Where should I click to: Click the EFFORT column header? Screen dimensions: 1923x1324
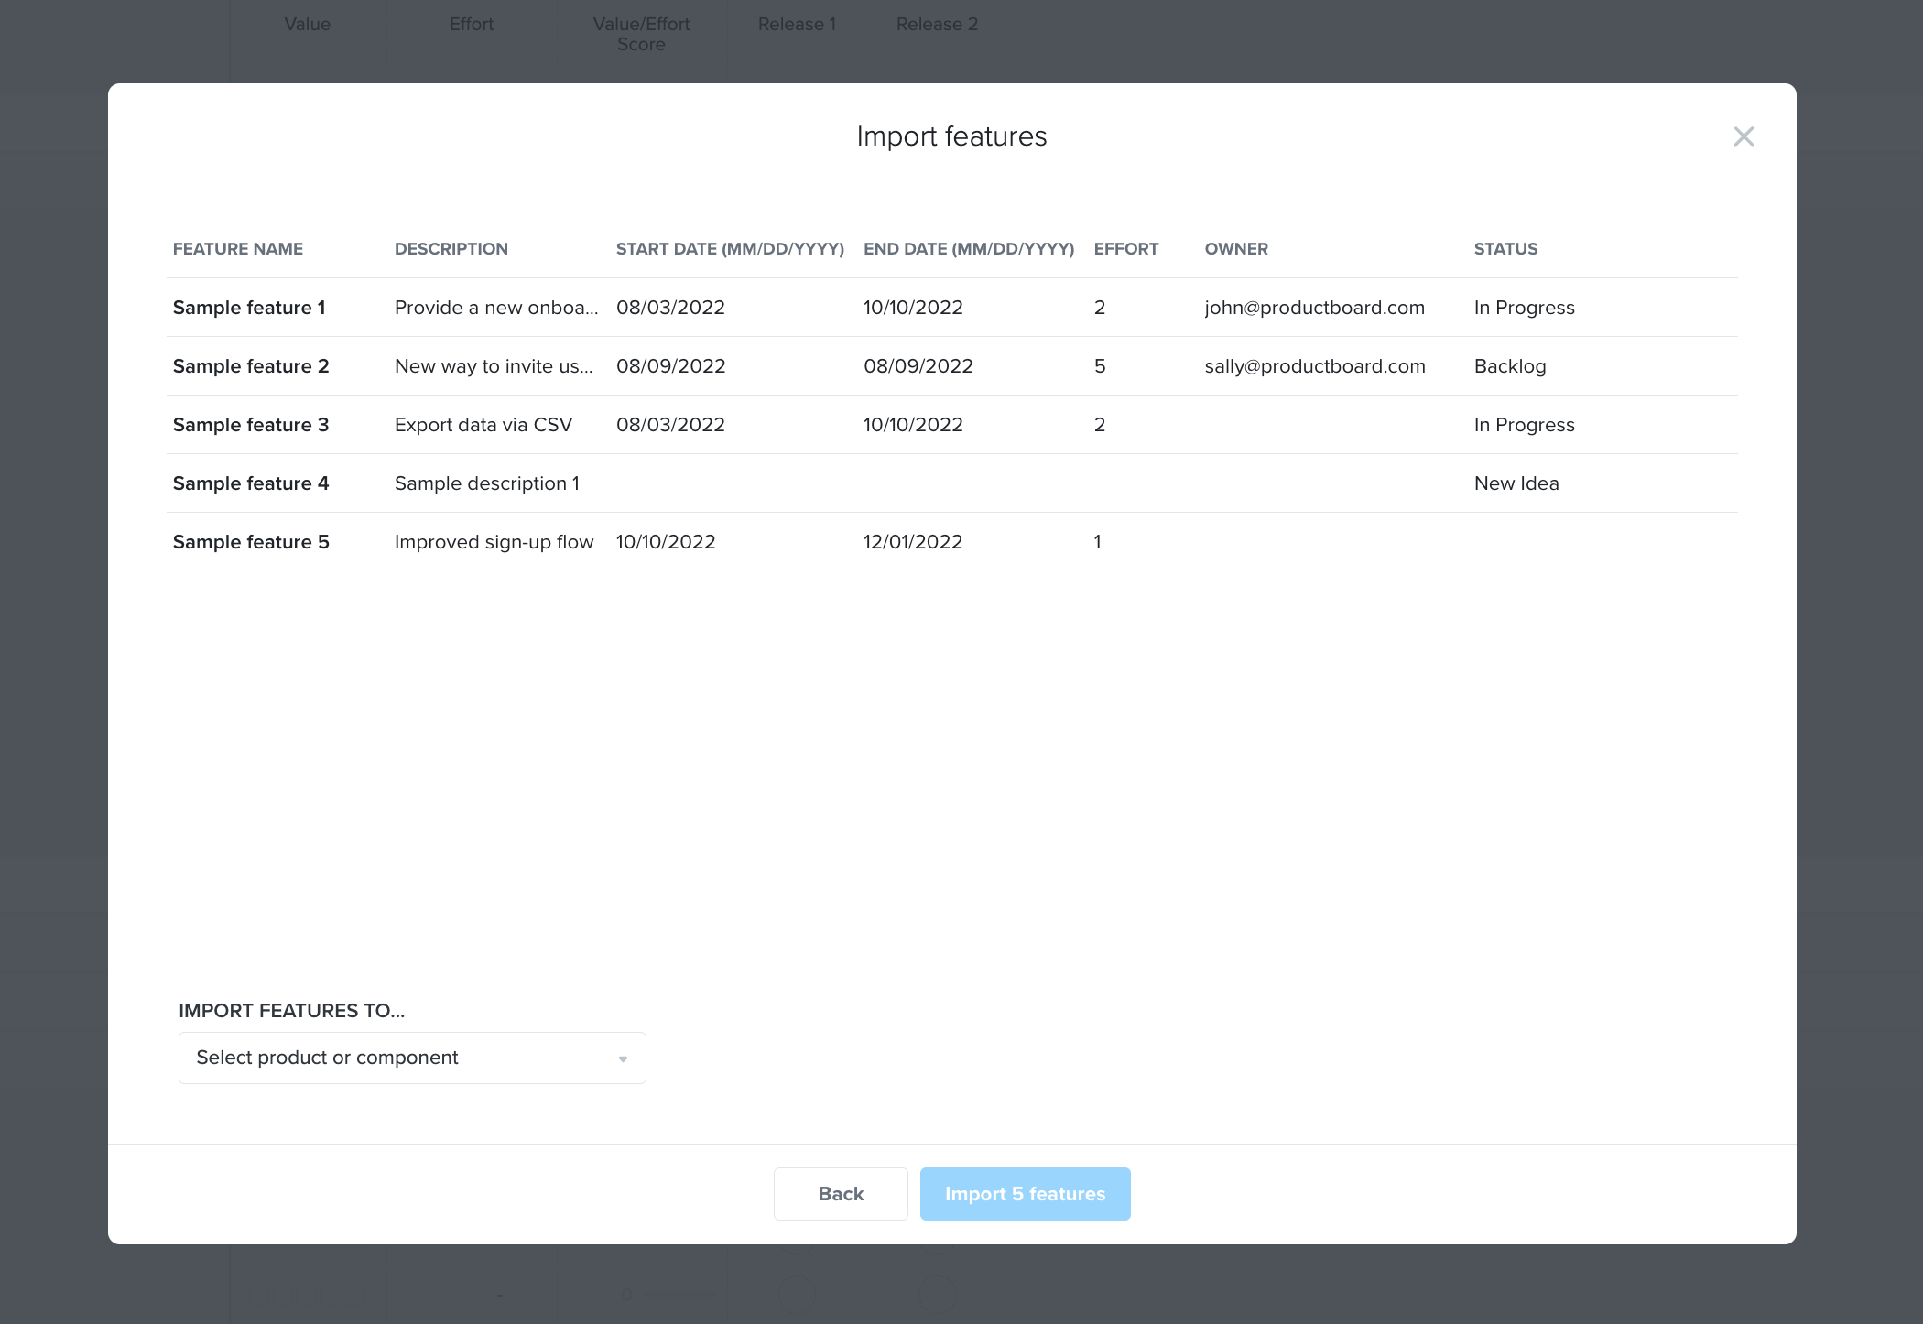tap(1126, 249)
